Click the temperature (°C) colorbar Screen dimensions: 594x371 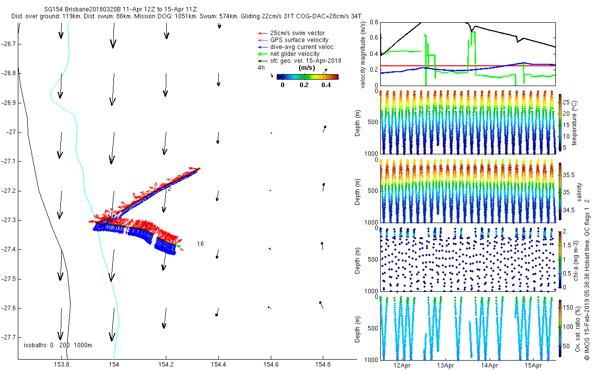click(x=560, y=122)
